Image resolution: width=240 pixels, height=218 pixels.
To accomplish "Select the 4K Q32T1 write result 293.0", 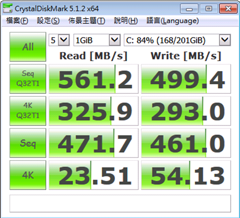I will point(186,111).
